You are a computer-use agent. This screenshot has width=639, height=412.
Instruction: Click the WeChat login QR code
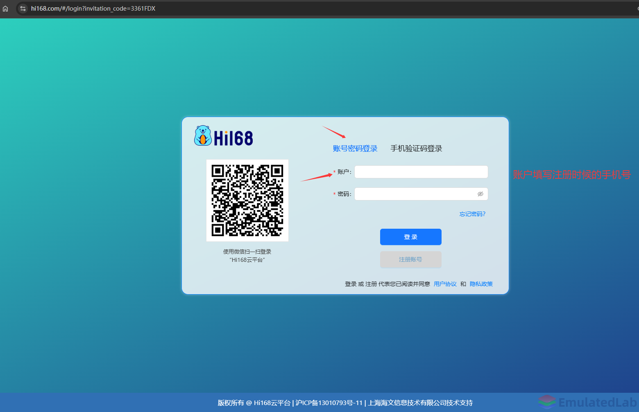point(247,200)
